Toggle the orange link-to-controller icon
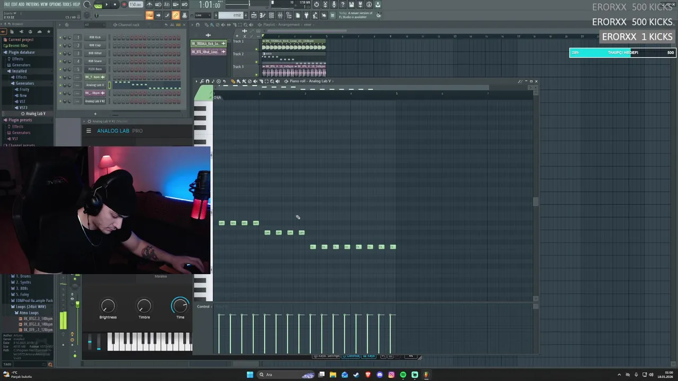678x381 pixels. click(x=176, y=15)
